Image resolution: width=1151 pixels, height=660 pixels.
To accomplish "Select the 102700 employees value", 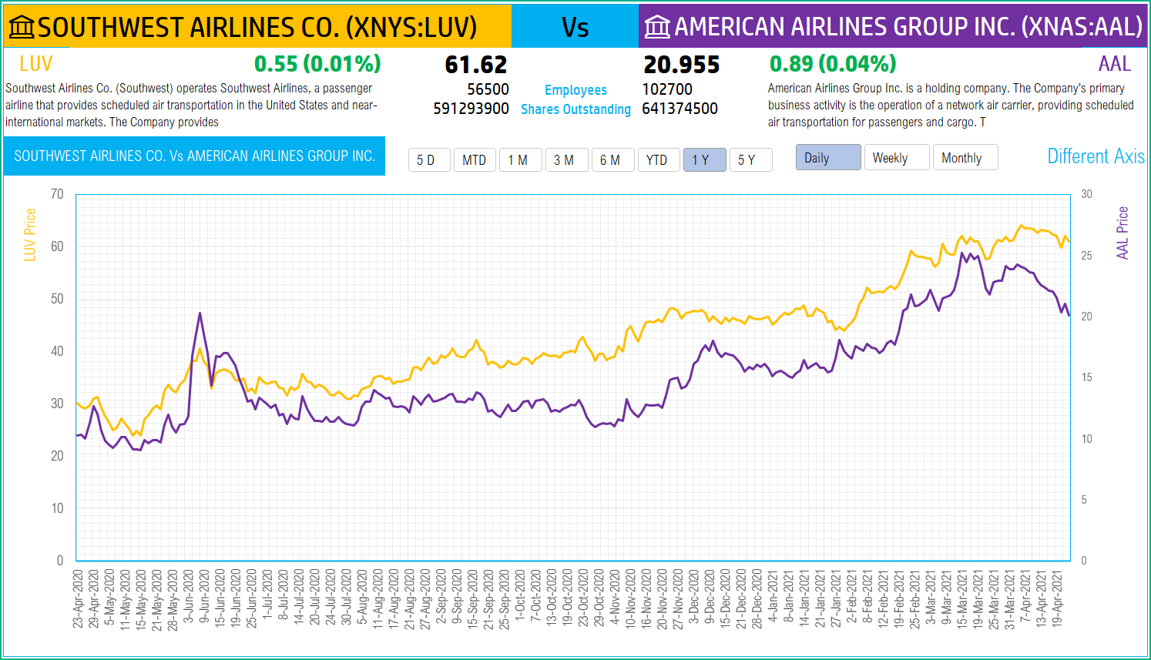I will (667, 89).
